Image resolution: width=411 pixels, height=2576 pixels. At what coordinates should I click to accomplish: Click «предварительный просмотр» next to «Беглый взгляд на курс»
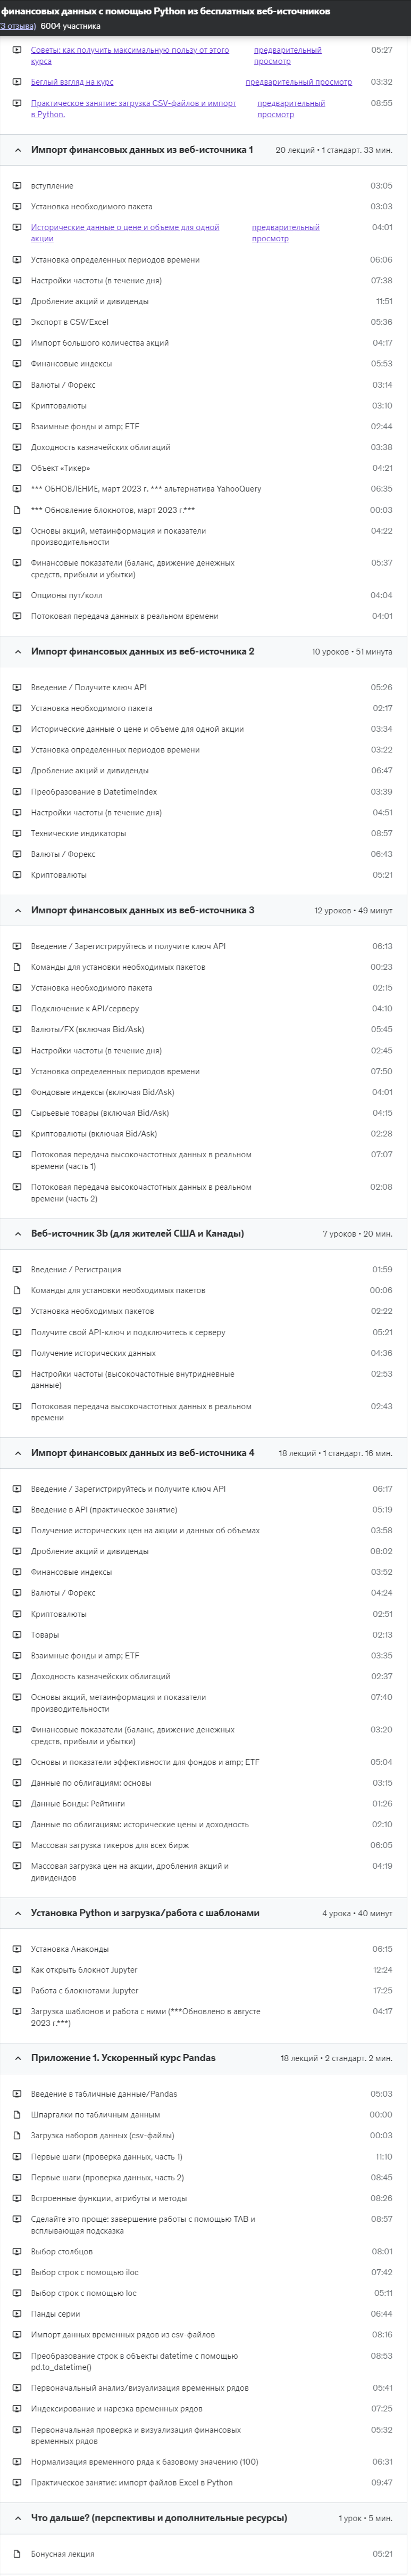298,82
